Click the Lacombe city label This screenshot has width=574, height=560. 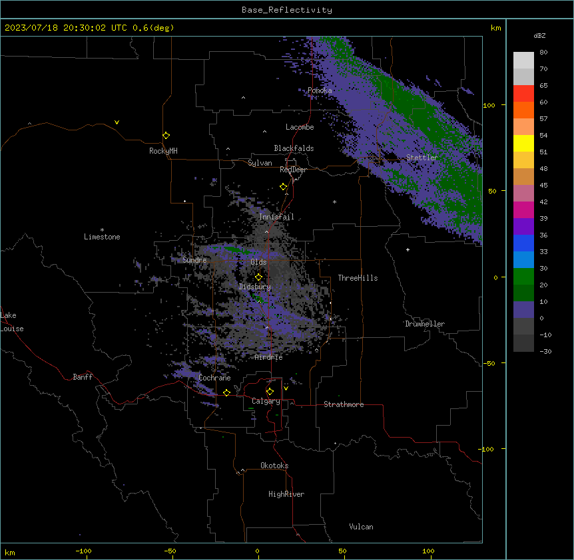300,127
